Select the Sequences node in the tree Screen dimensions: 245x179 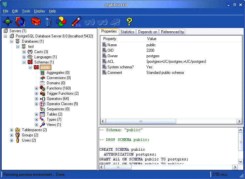pos(58,109)
